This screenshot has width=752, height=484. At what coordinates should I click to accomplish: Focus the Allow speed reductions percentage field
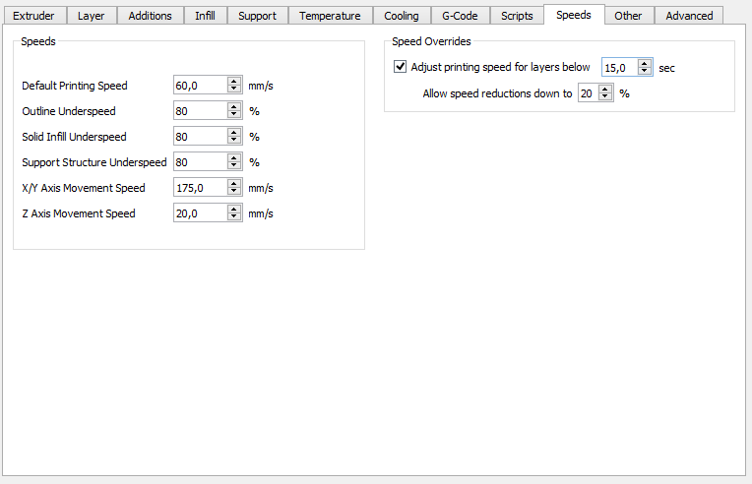(x=589, y=93)
